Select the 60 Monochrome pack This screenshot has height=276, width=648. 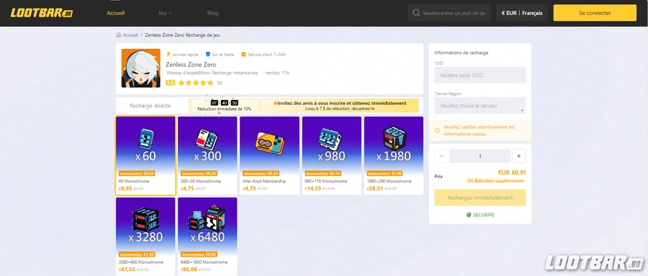(x=145, y=155)
